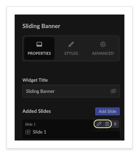Click the Sliding Banner panel heading
The height and width of the screenshot is (155, 139).
pyautogui.click(x=41, y=26)
